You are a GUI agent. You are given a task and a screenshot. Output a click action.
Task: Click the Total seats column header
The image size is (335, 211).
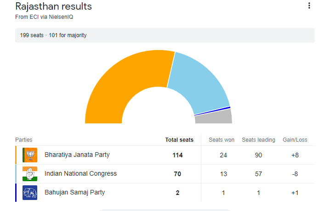(x=179, y=140)
